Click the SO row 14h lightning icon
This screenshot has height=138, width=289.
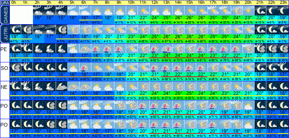pyautogui.click(x=178, y=67)
